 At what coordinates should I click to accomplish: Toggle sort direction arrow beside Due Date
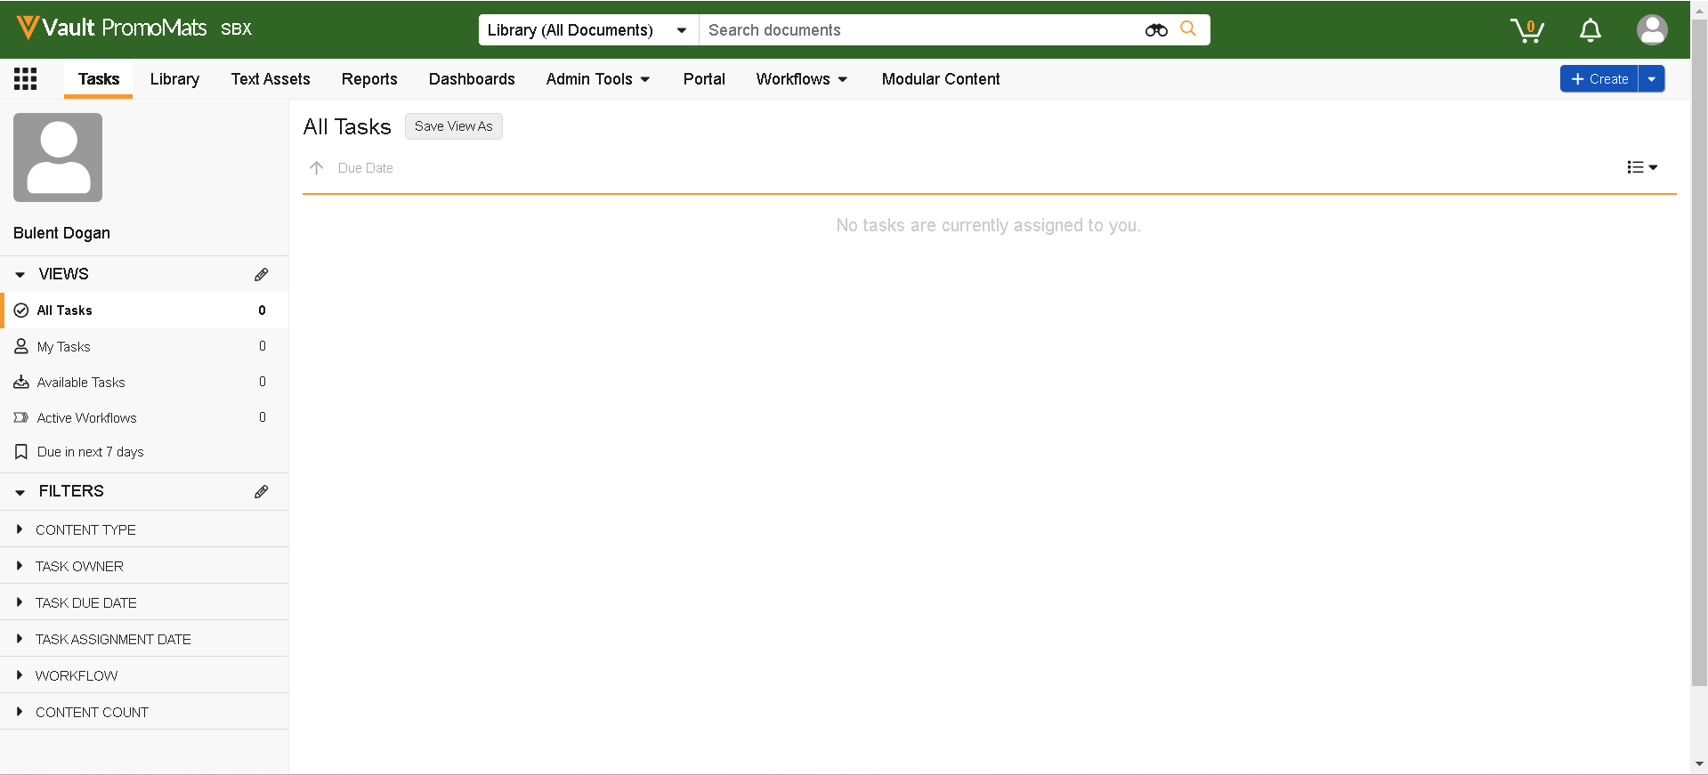click(x=316, y=168)
